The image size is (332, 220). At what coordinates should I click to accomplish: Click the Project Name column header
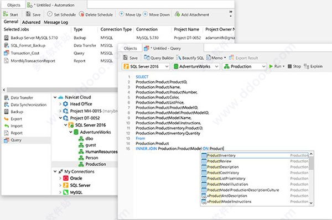(x=186, y=29)
